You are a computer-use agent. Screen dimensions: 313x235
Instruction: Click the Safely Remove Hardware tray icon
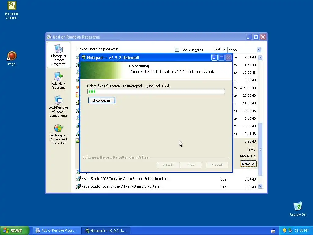(290, 230)
